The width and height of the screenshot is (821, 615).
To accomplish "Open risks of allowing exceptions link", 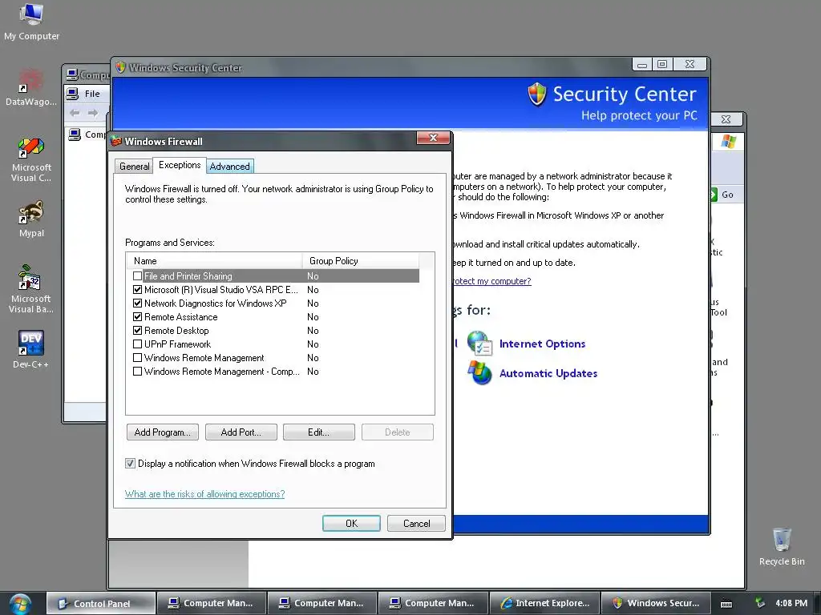I will click(204, 493).
